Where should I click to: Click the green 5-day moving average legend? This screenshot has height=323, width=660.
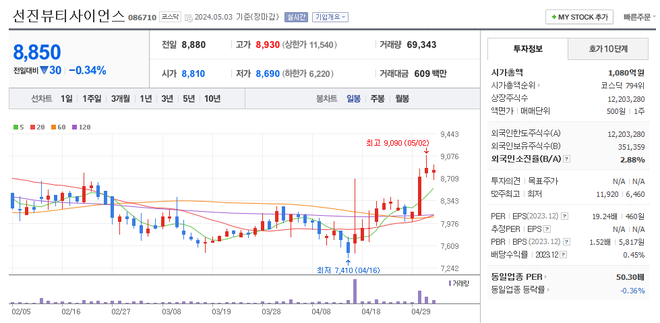(19, 127)
